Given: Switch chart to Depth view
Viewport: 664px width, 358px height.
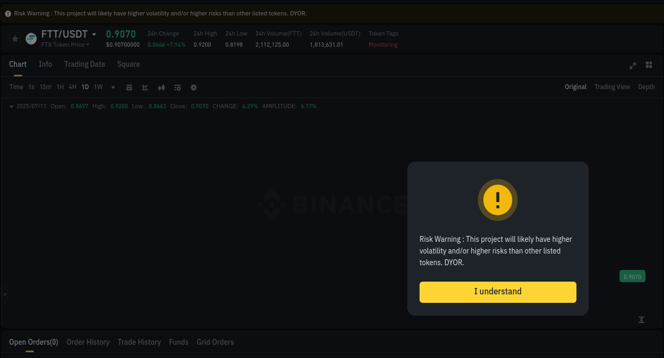Looking at the screenshot, I should pyautogui.click(x=646, y=86).
